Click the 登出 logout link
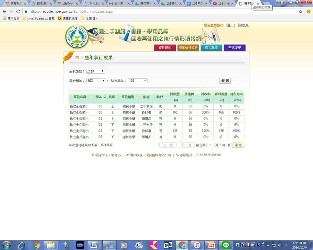 pyautogui.click(x=230, y=25)
